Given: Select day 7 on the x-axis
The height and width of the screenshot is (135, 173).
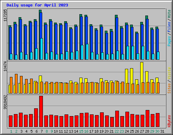Looking at the screenshot, I should [x=42, y=131].
